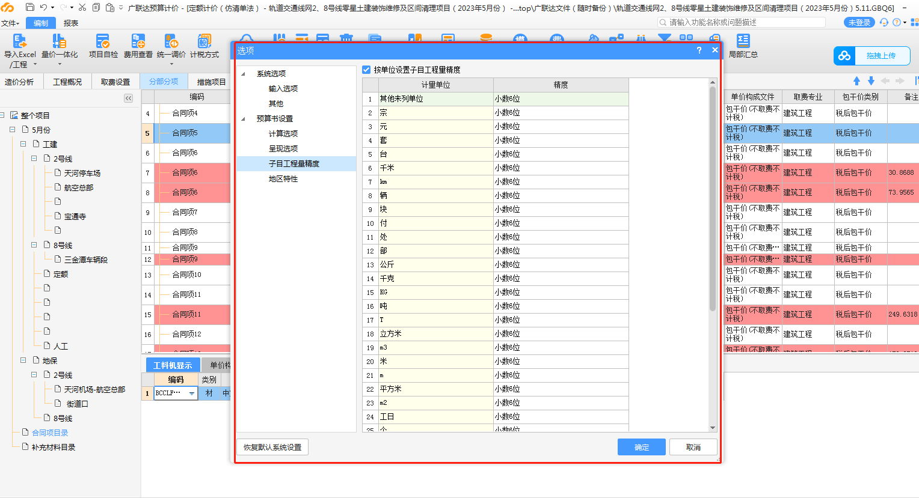
Task: Click precision cell in the 立方米 row
Action: (x=561, y=334)
